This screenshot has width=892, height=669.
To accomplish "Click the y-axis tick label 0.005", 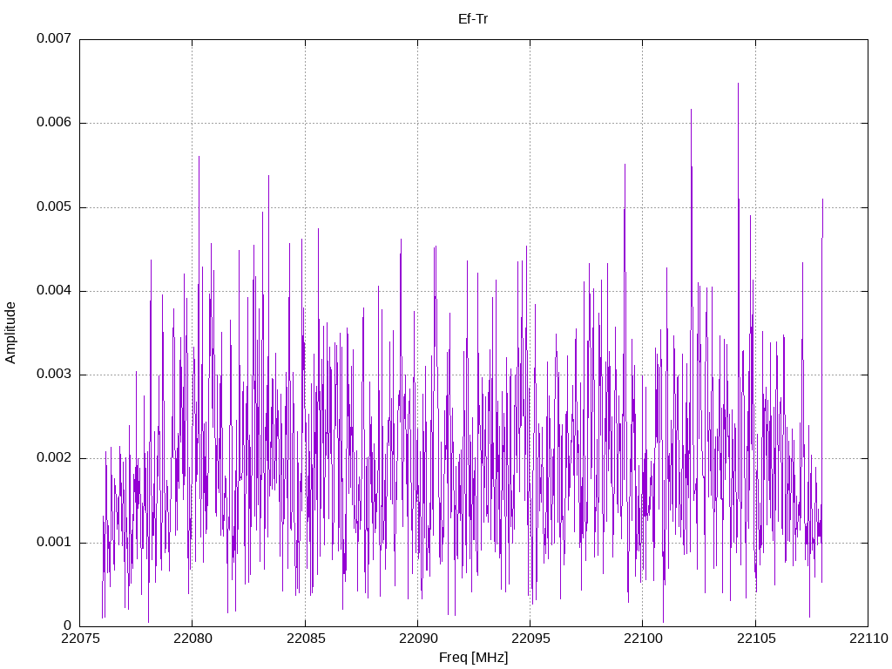I will [x=54, y=206].
